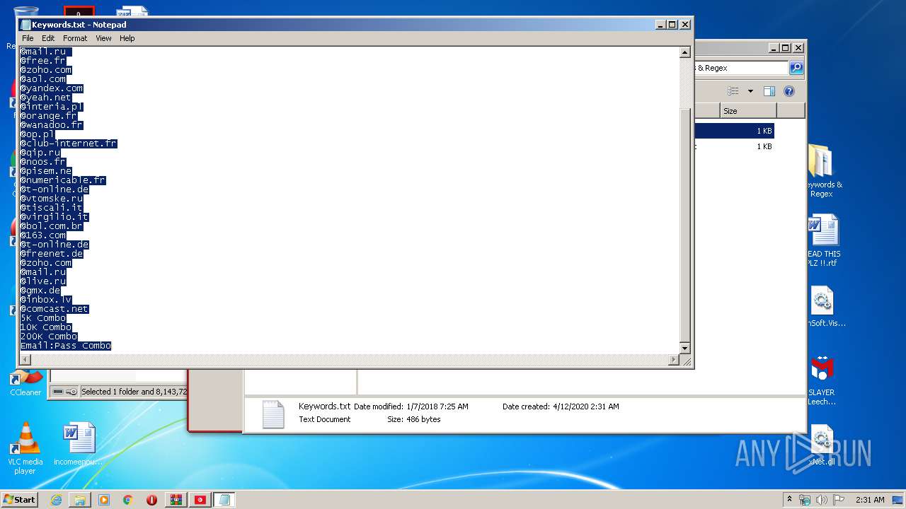
Task: Open the File menu in Notepad
Action: (x=28, y=38)
